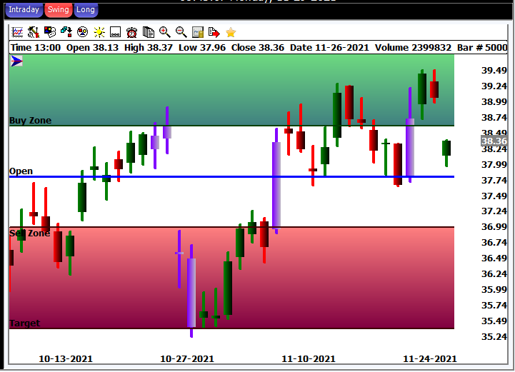
Task: Click the blue arrow in chart corner
Action: pos(17,61)
